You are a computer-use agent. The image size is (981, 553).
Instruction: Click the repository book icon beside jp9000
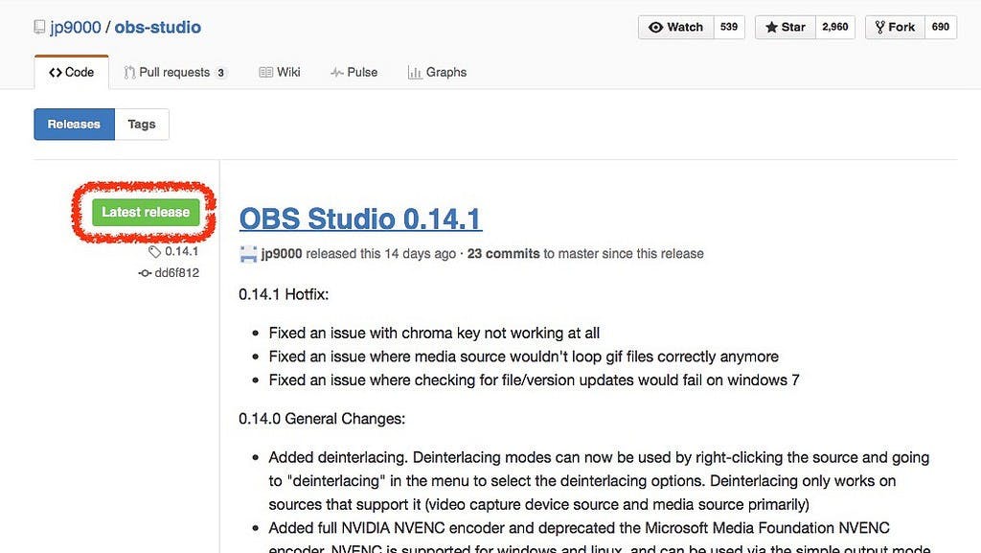(x=40, y=28)
